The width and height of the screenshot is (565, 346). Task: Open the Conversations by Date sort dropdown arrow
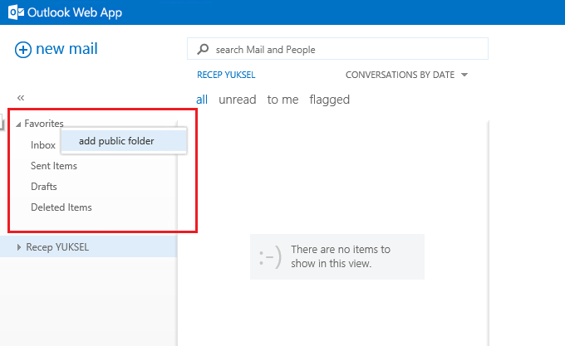[464, 75]
